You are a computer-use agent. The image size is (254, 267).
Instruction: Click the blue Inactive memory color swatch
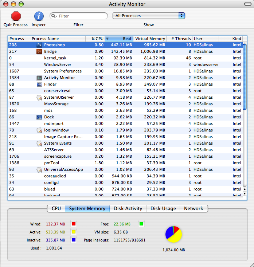tap(74, 240)
